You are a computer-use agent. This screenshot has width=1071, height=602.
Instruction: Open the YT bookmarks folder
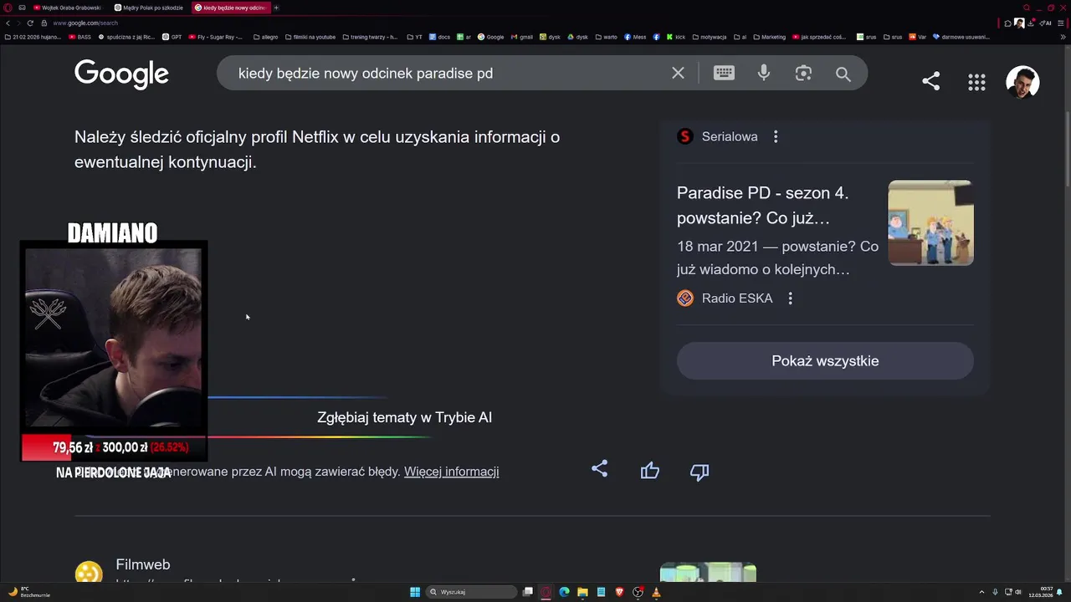coord(415,37)
